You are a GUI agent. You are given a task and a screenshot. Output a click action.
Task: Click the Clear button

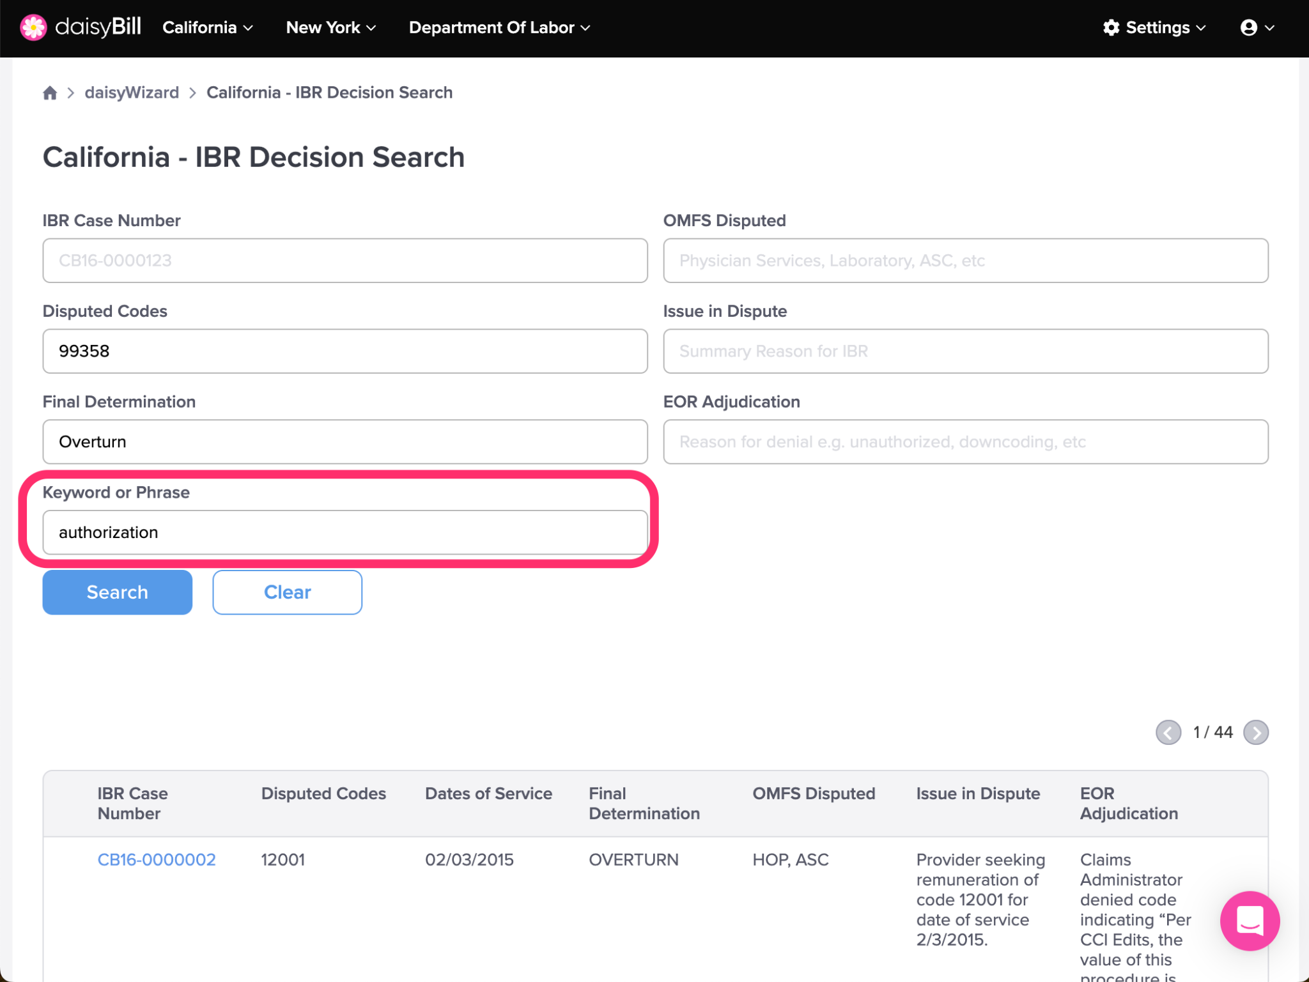pyautogui.click(x=288, y=592)
